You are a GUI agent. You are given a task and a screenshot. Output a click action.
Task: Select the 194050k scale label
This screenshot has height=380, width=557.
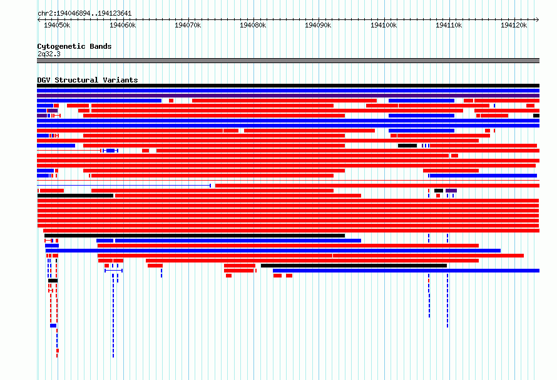pyautogui.click(x=57, y=25)
